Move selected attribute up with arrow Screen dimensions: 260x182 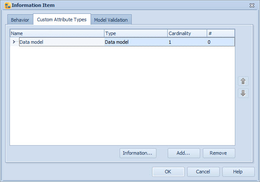(243, 81)
